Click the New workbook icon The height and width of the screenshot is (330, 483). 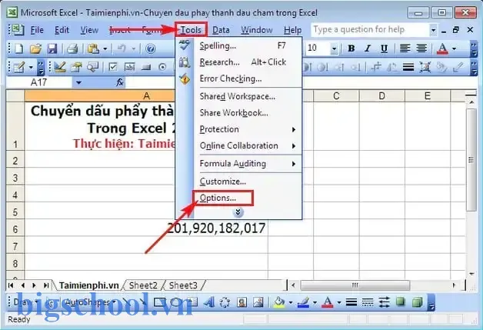19,48
